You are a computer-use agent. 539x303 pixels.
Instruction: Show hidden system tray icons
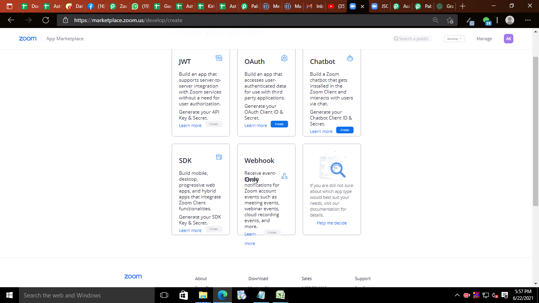click(457, 295)
